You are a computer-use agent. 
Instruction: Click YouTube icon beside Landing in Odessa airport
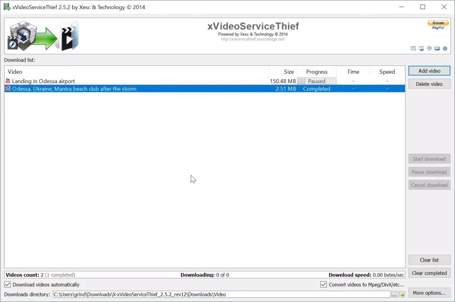(x=8, y=81)
